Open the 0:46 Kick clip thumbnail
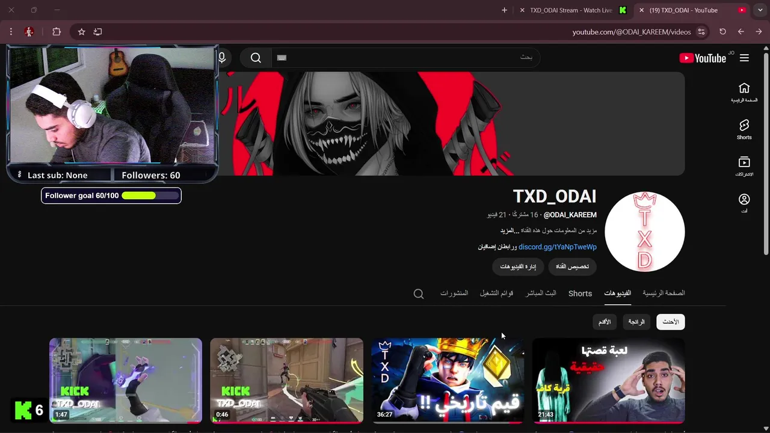 coord(286,381)
